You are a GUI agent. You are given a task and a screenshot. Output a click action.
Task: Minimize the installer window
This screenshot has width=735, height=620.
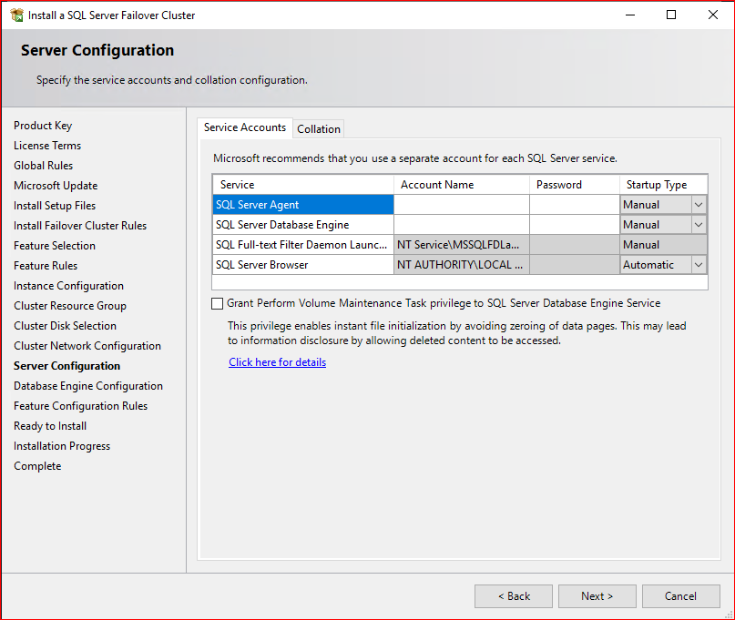(630, 15)
